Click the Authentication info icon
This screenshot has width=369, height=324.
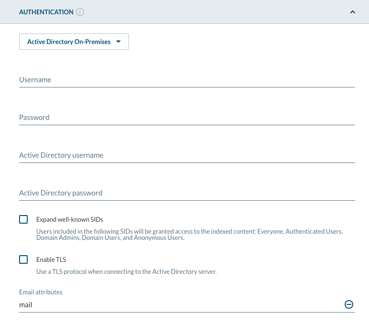80,12
